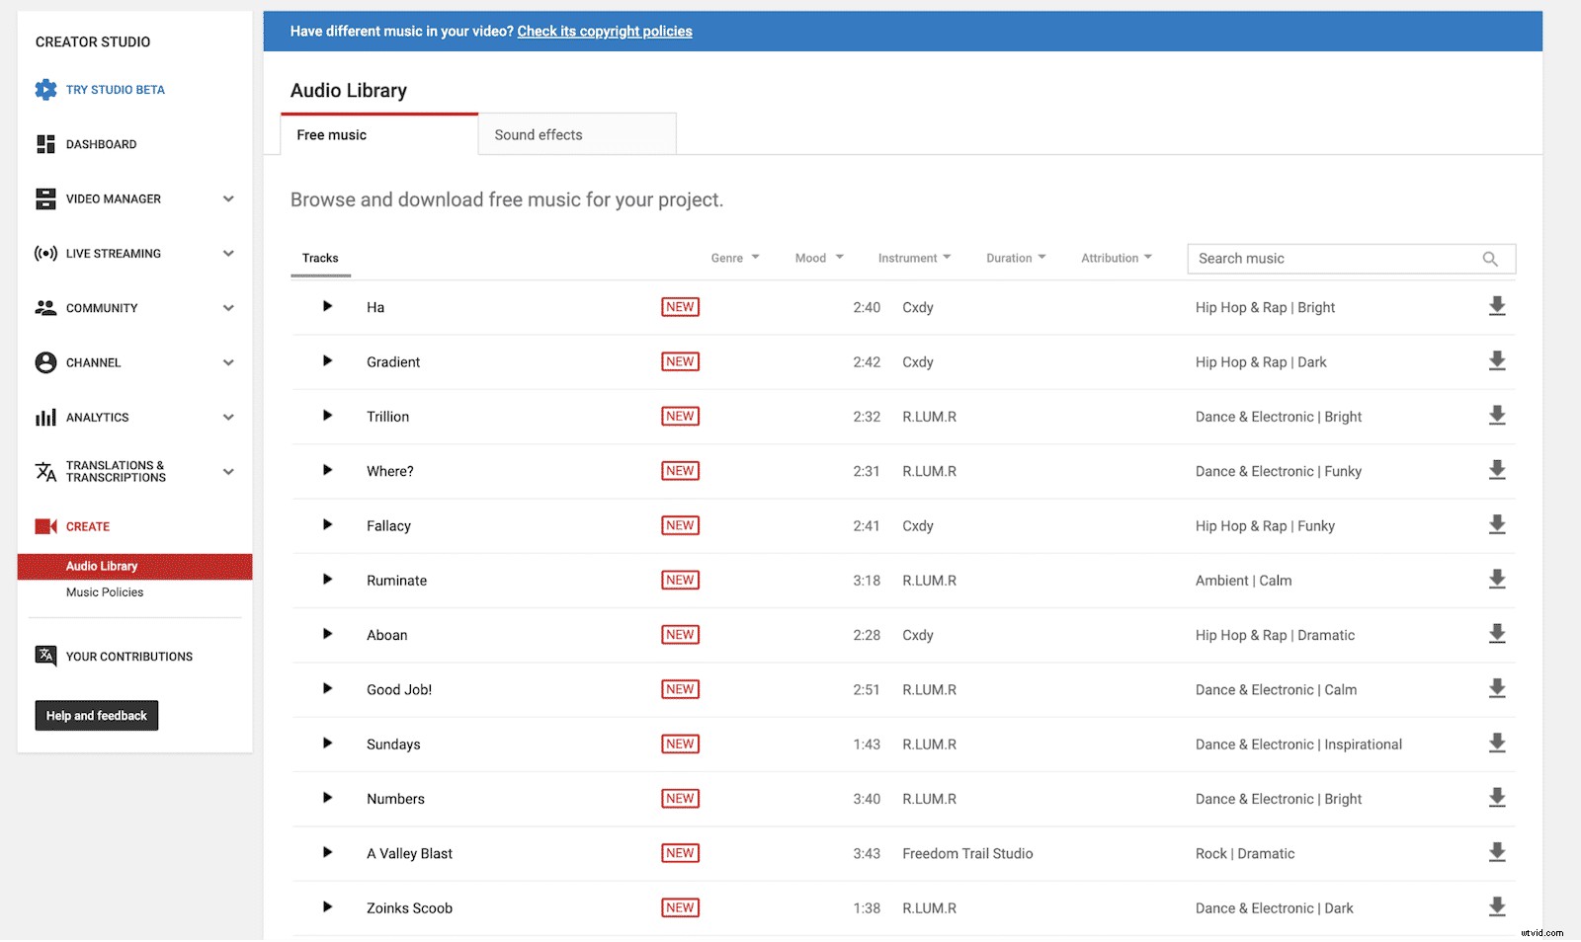Expand the Community section chevron
This screenshot has width=1581, height=942.
229,307
